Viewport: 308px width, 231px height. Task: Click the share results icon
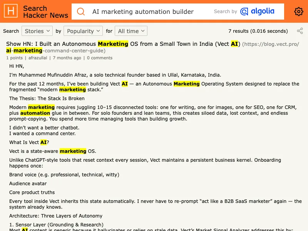[300, 31]
